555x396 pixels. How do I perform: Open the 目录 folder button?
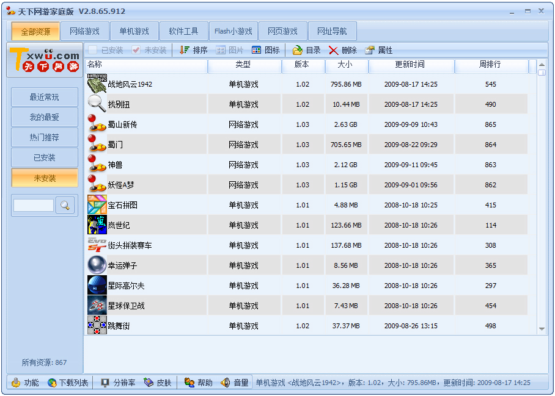tap(298, 50)
